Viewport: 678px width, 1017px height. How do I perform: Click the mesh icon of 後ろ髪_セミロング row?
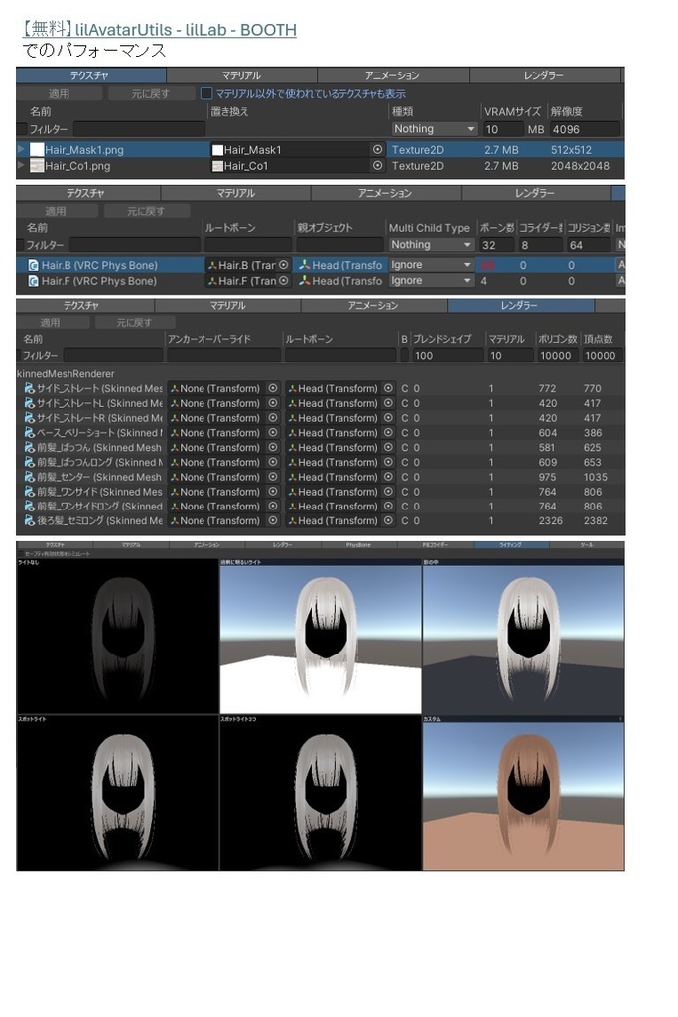tap(29, 520)
